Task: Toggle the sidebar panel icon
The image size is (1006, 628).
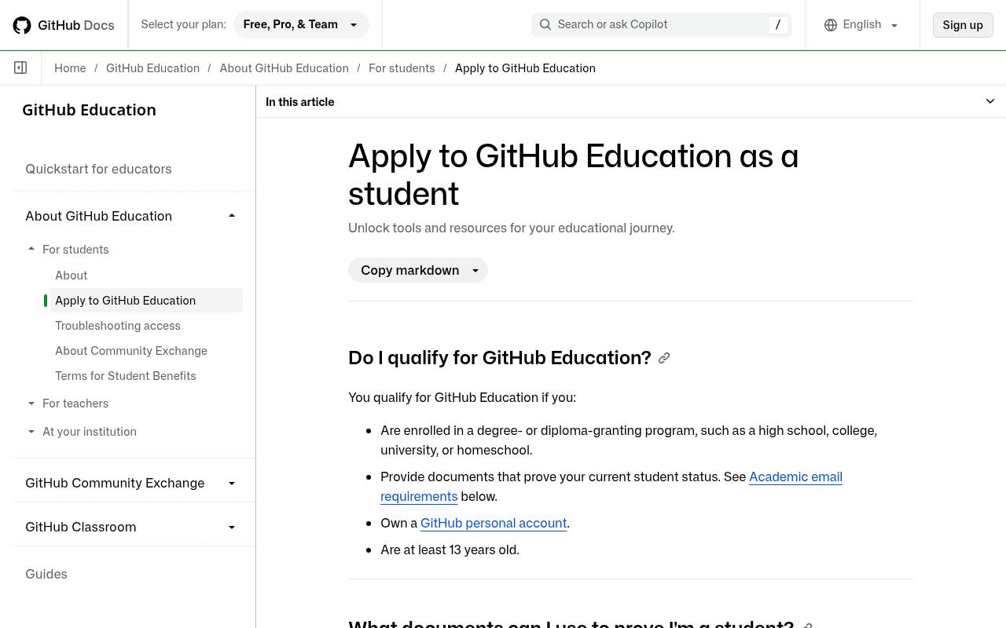Action: [20, 68]
